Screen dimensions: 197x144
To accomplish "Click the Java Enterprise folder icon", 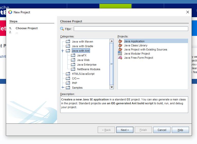I will click(73, 65).
